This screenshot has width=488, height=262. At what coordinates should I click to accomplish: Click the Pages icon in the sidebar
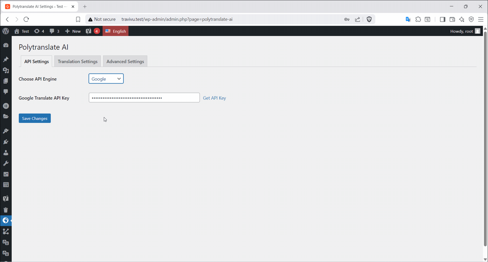tap(6, 81)
